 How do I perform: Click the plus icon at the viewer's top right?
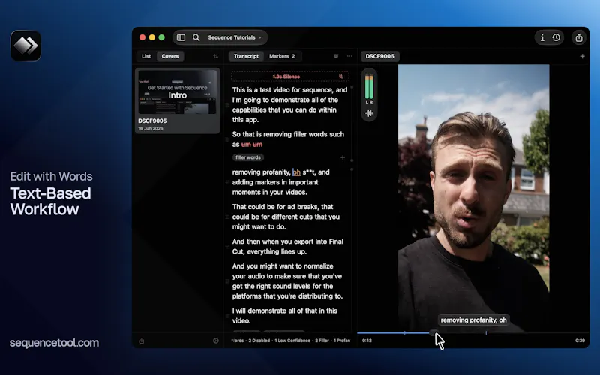coord(582,56)
